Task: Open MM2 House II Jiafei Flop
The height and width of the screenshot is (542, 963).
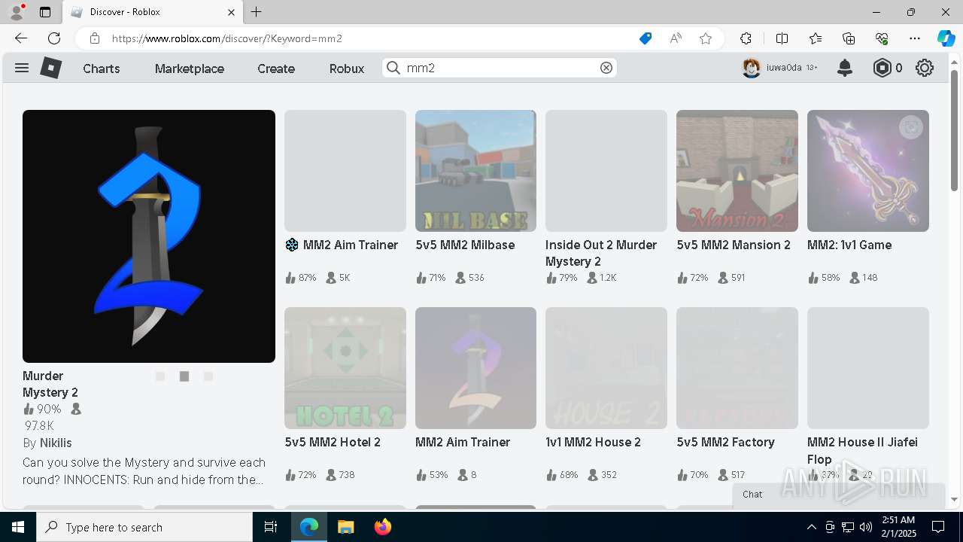Action: [x=868, y=368]
